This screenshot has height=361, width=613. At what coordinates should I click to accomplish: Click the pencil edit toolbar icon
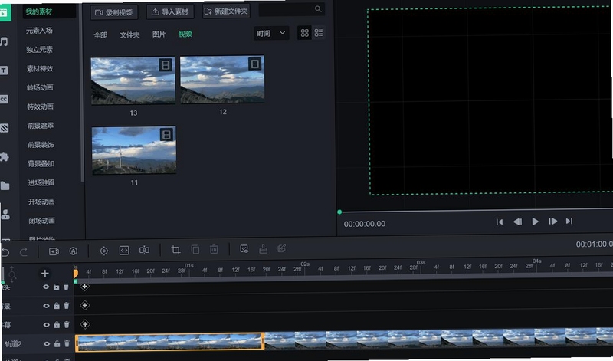coord(281,248)
